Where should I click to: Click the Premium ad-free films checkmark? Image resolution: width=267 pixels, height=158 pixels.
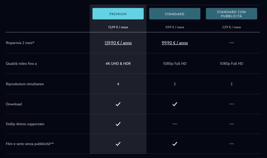[118, 144]
